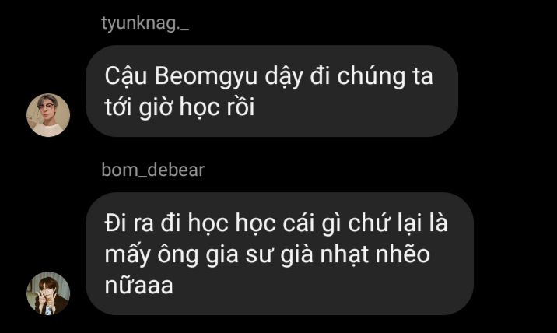Select the message starting with "Đi ra đi học"

279,254
